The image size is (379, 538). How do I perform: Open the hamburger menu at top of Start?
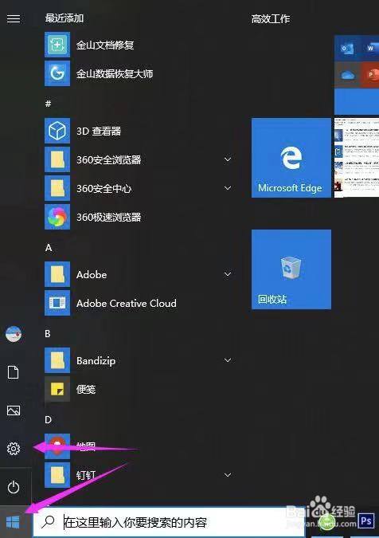pos(14,18)
